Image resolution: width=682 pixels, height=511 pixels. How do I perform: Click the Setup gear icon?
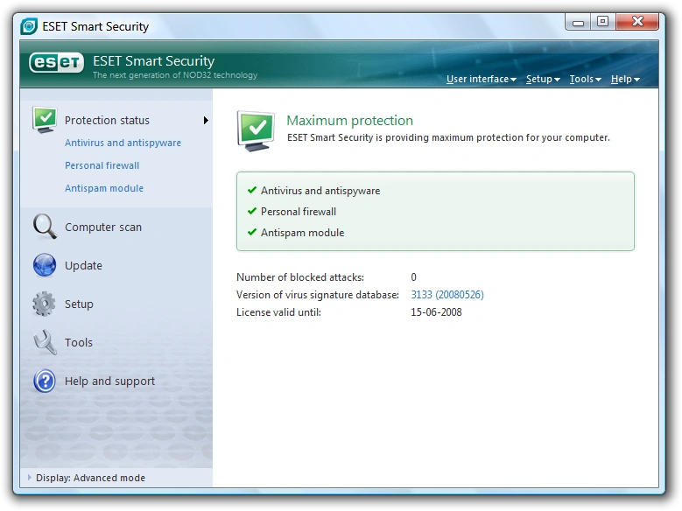pyautogui.click(x=44, y=304)
